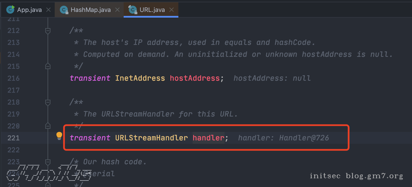Viewport: 412px width, 187px height.
Task: Click the App.java class file icon
Action: (11, 10)
